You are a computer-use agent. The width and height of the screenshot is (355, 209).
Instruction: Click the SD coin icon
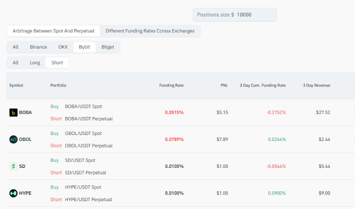13,166
